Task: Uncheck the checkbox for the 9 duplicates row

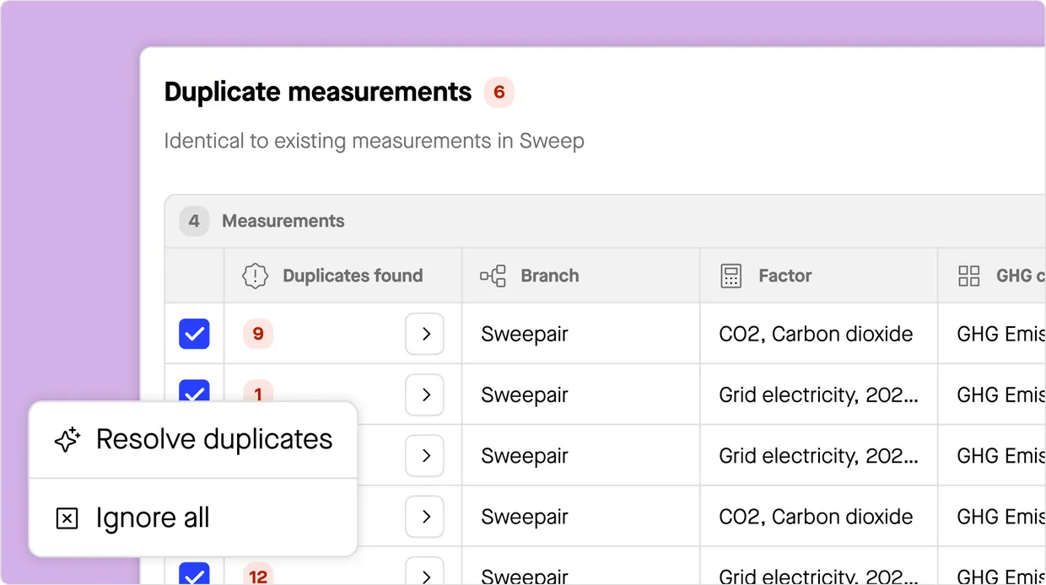Action: tap(194, 334)
